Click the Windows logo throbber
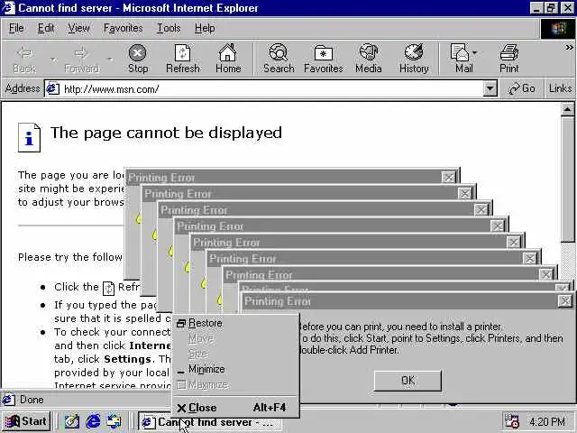The image size is (577, 433). pos(557,28)
